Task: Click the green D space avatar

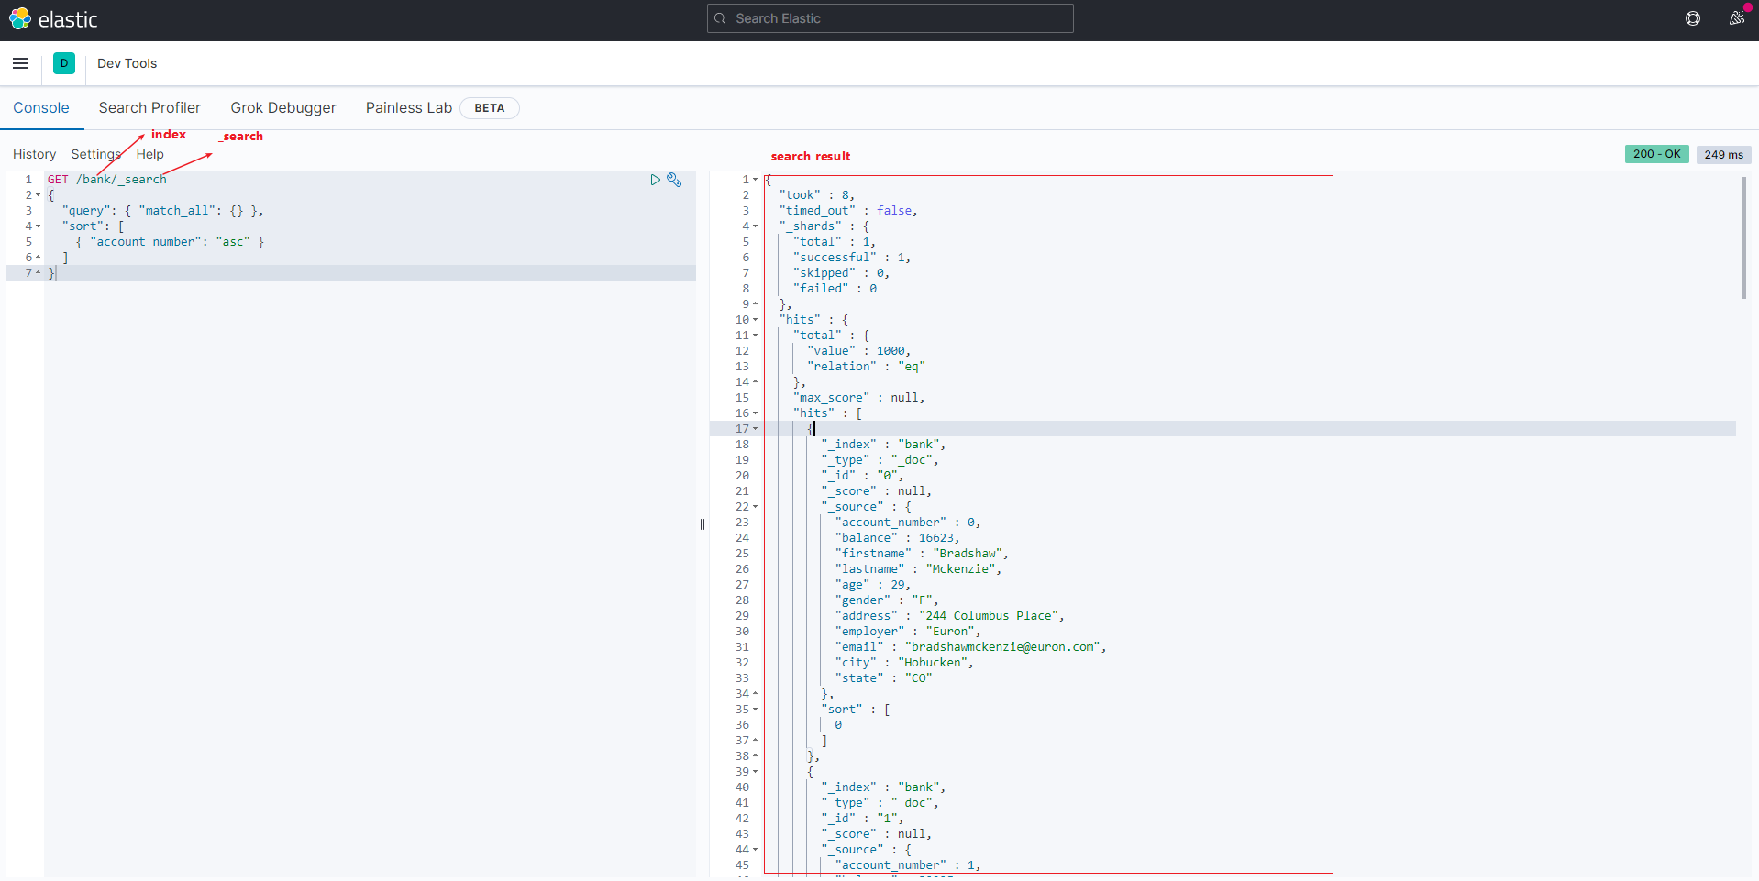Action: 64,63
